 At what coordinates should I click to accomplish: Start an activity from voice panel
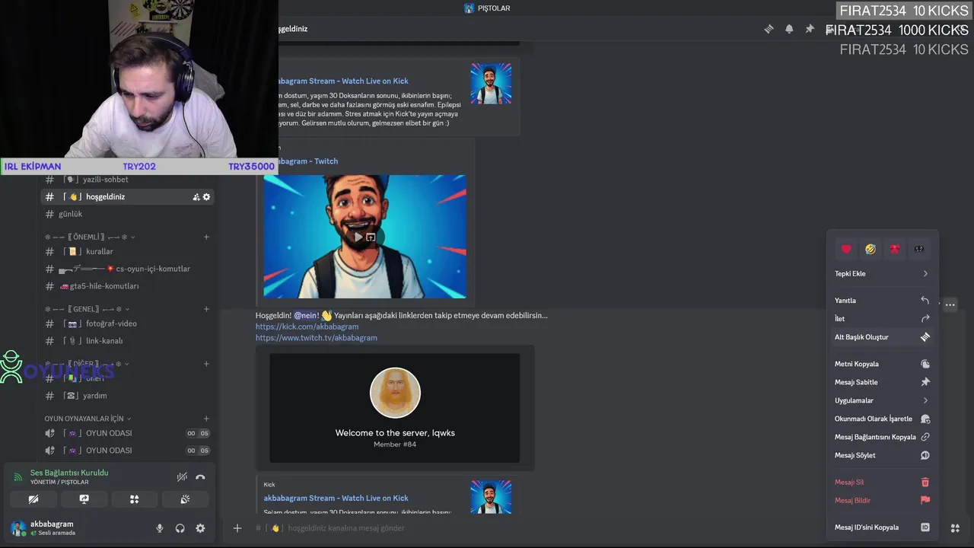(135, 499)
